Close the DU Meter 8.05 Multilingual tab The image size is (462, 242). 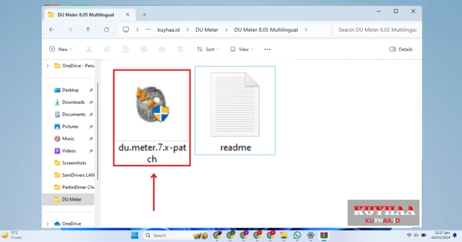click(128, 14)
